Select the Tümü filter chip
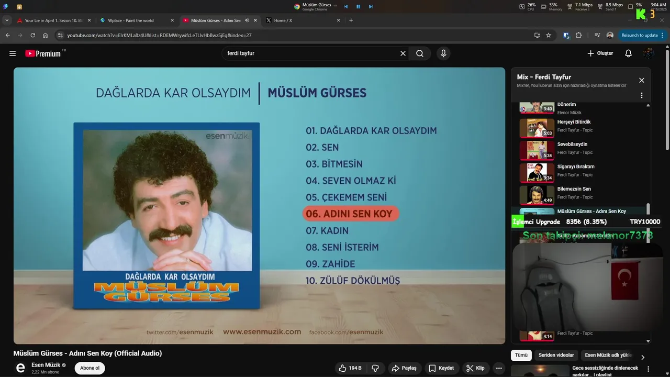This screenshot has width=670, height=377. (521, 355)
